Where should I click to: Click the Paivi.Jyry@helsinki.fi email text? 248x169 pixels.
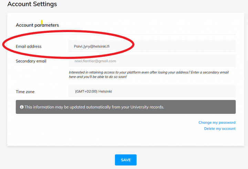92,47
